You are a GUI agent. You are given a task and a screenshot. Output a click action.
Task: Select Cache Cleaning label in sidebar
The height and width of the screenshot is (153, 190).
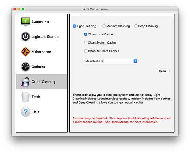tap(43, 82)
